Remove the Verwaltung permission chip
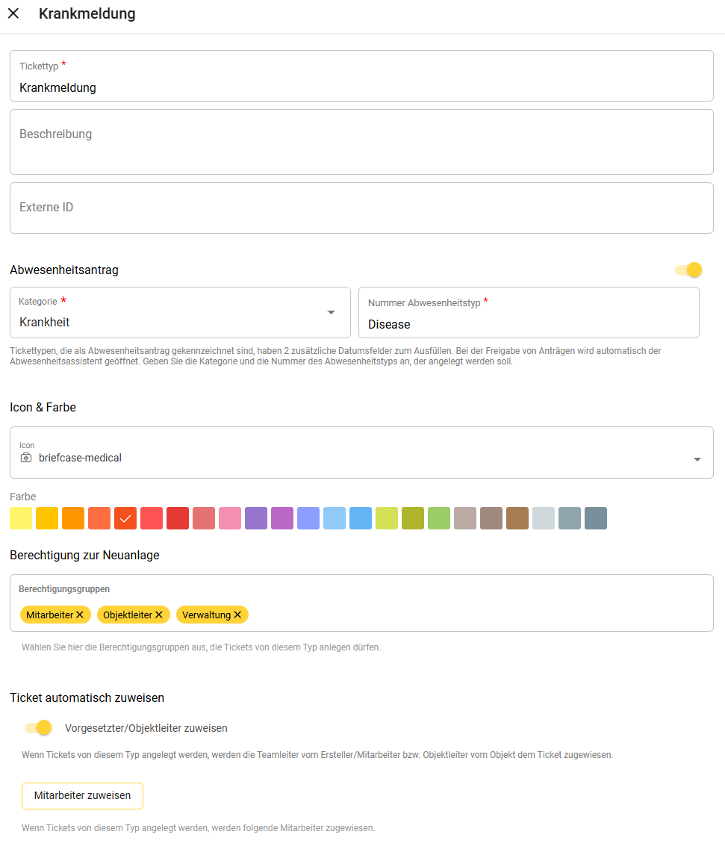 click(237, 615)
